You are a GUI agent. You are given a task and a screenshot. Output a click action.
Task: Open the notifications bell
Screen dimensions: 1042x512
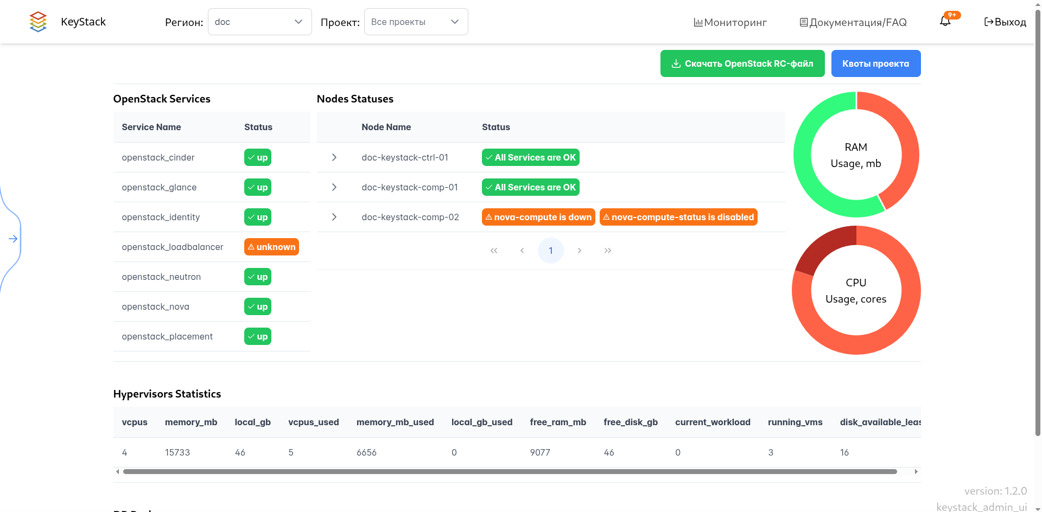tap(945, 22)
